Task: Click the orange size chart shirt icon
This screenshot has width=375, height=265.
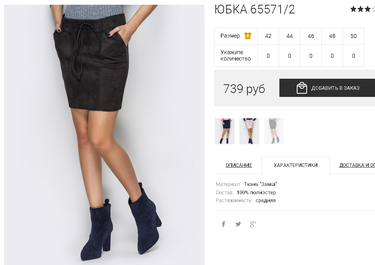Action: (x=248, y=36)
